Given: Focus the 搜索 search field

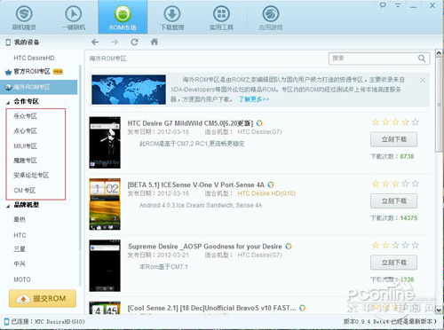Looking at the screenshot, I should pyautogui.click(x=374, y=59).
